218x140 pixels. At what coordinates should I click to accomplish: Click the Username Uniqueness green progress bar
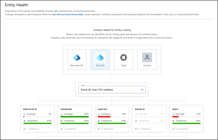(x=75, y=123)
